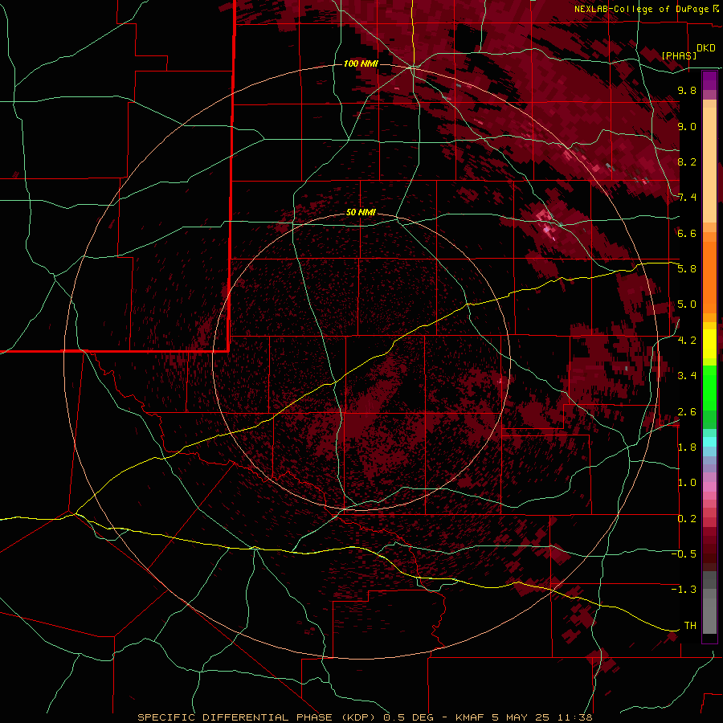Viewport: 723px width, 723px height.
Task: Click the 1.0 value on the color scale
Action: (687, 483)
